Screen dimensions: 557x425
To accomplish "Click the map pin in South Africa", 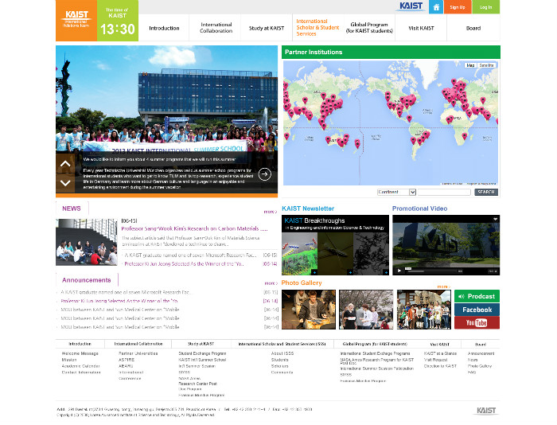I will pos(464,136).
